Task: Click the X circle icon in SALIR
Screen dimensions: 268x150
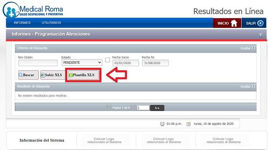Action: (260, 23)
